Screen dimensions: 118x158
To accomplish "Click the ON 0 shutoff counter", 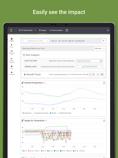I will click(92, 74).
